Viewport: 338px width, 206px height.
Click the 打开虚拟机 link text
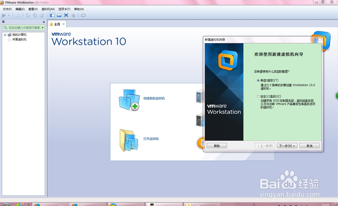(x=151, y=139)
